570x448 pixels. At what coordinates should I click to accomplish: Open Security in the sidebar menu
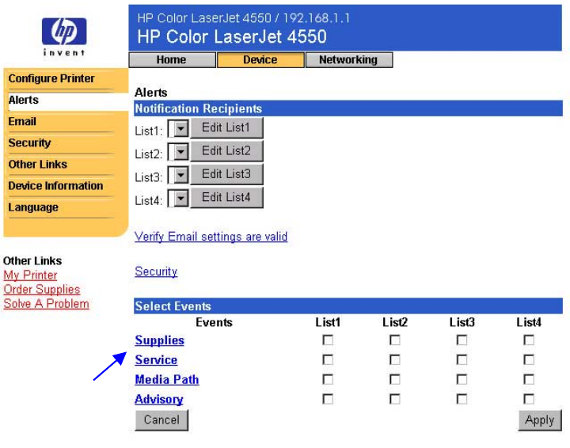pos(29,142)
